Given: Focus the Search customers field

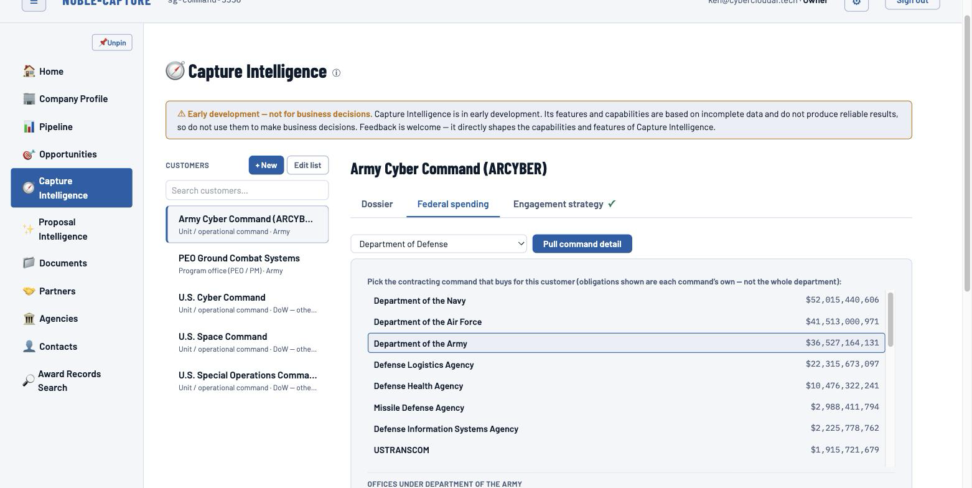Looking at the screenshot, I should 247,190.
